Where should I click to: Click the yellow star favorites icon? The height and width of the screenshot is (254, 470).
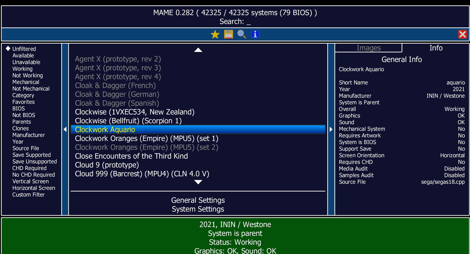[215, 34]
